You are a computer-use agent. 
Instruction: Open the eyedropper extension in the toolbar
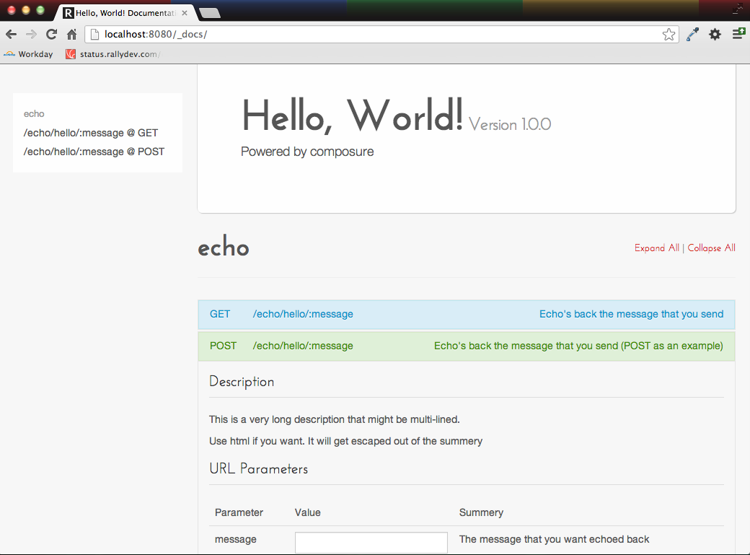coord(692,34)
